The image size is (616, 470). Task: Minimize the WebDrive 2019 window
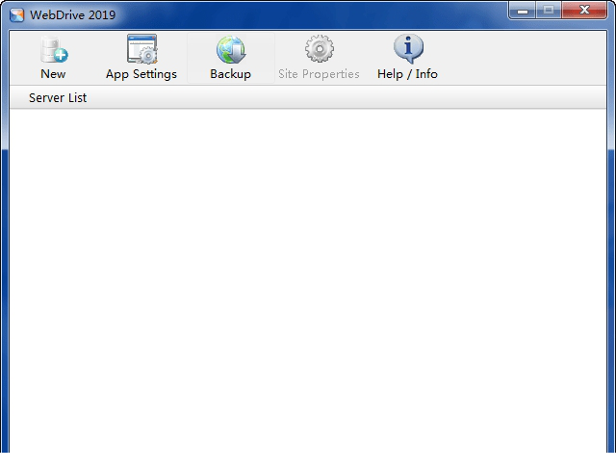[x=522, y=11]
